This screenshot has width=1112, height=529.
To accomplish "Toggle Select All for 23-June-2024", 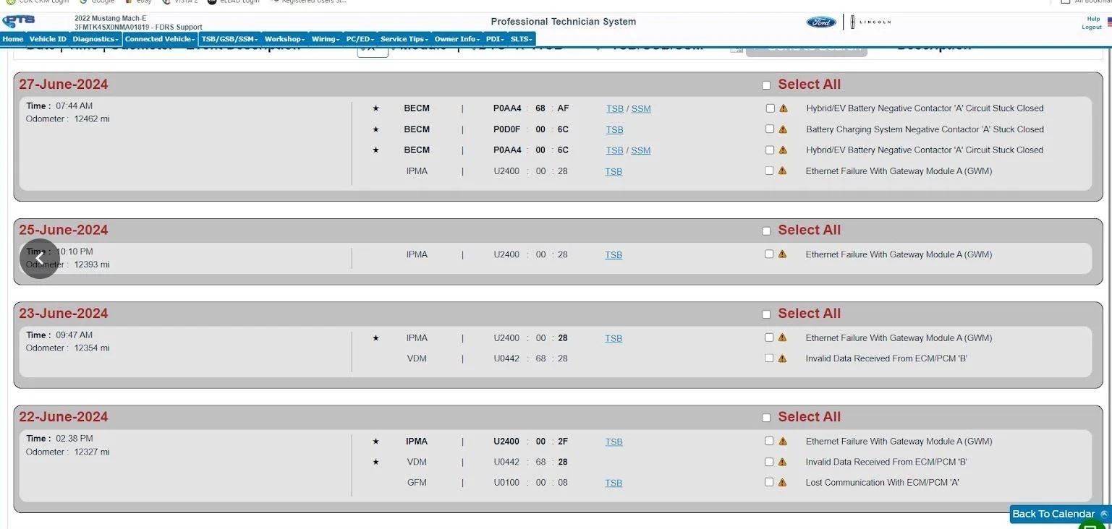I will tap(766, 314).
